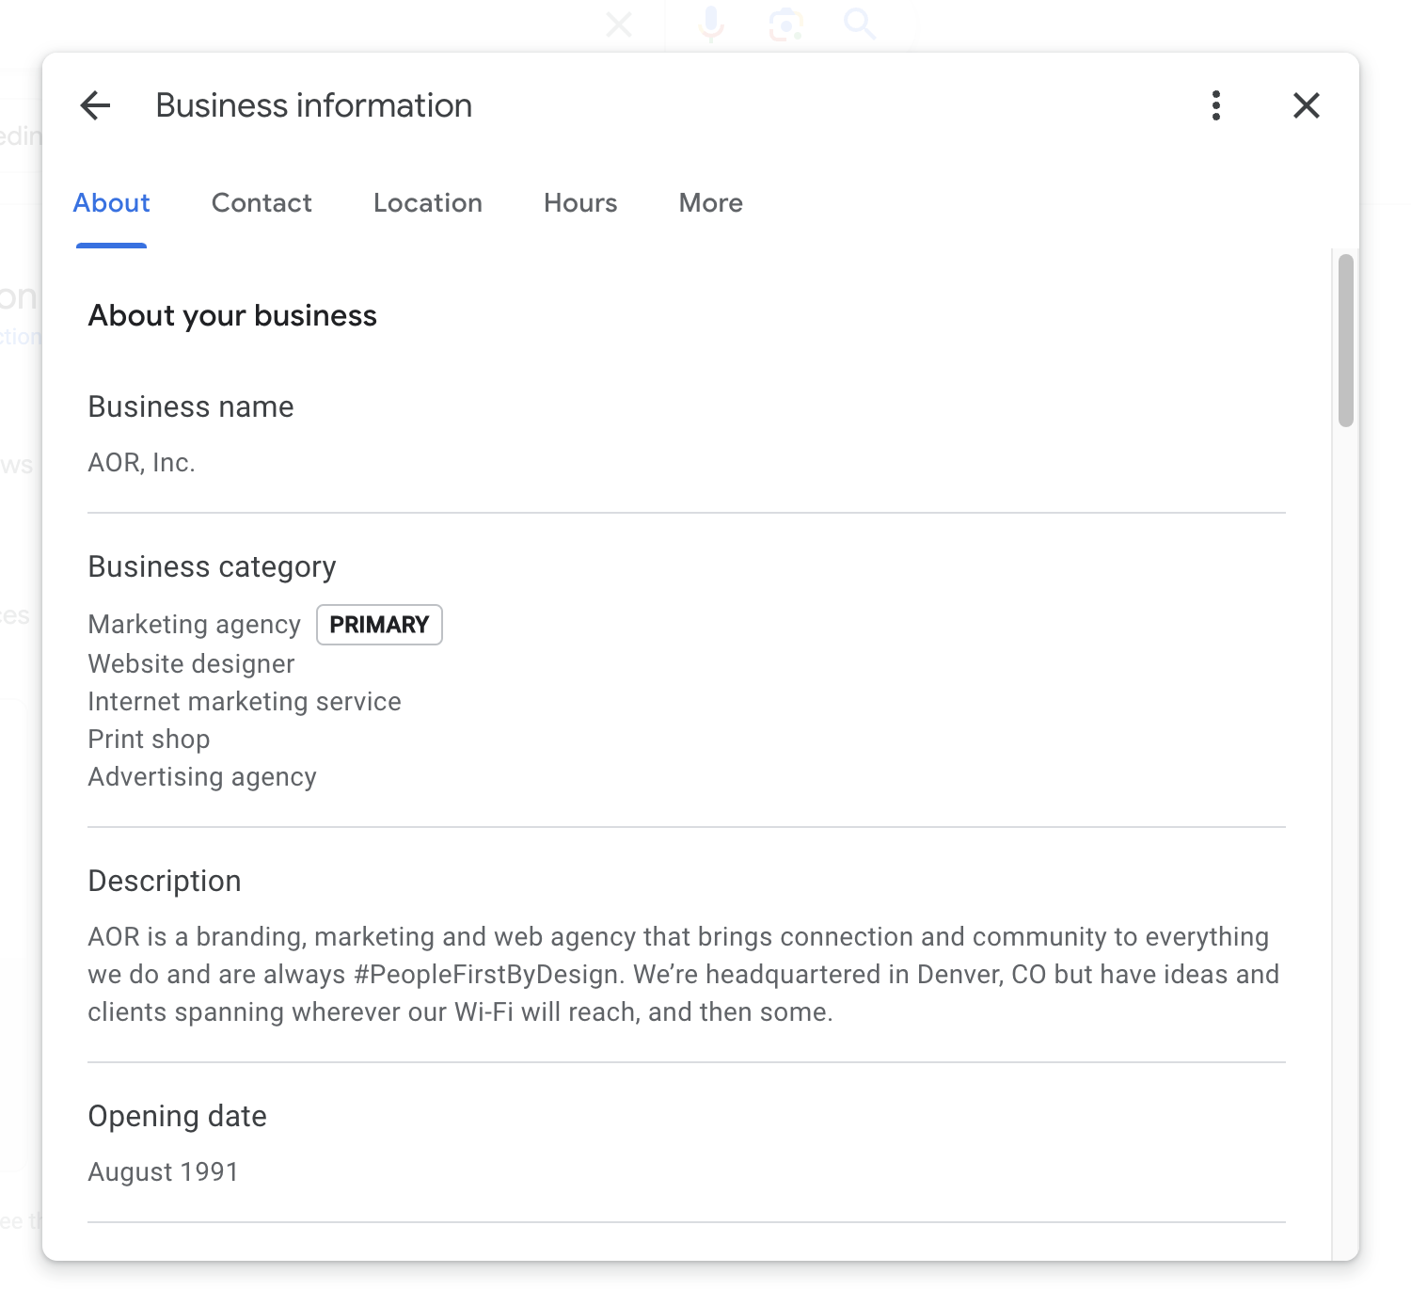Edit the business description paragraph
Viewport: 1411px width, 1289px height.
click(x=684, y=975)
